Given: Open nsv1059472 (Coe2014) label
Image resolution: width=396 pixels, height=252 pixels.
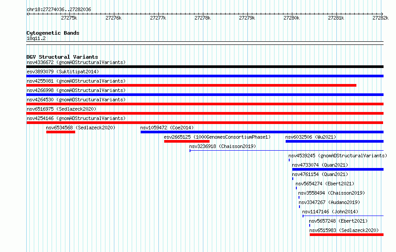Looking at the screenshot, I should coord(167,128).
